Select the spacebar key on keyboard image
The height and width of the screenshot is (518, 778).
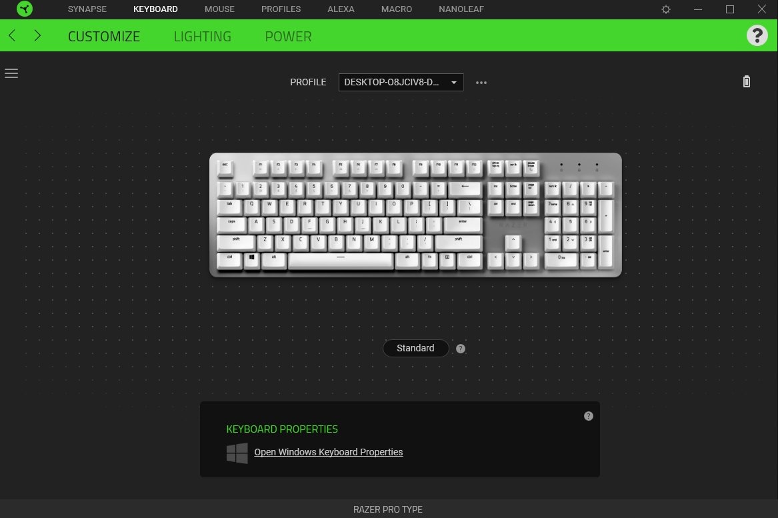pos(341,261)
